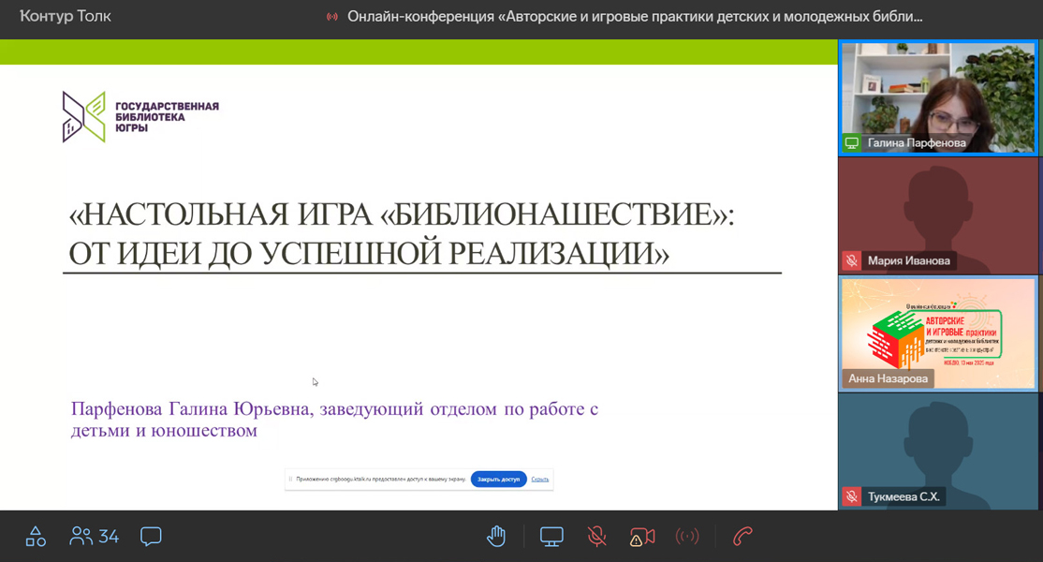The width and height of the screenshot is (1043, 562).
Task: Click the Государственная библиотека Югры logo
Action: click(x=140, y=117)
